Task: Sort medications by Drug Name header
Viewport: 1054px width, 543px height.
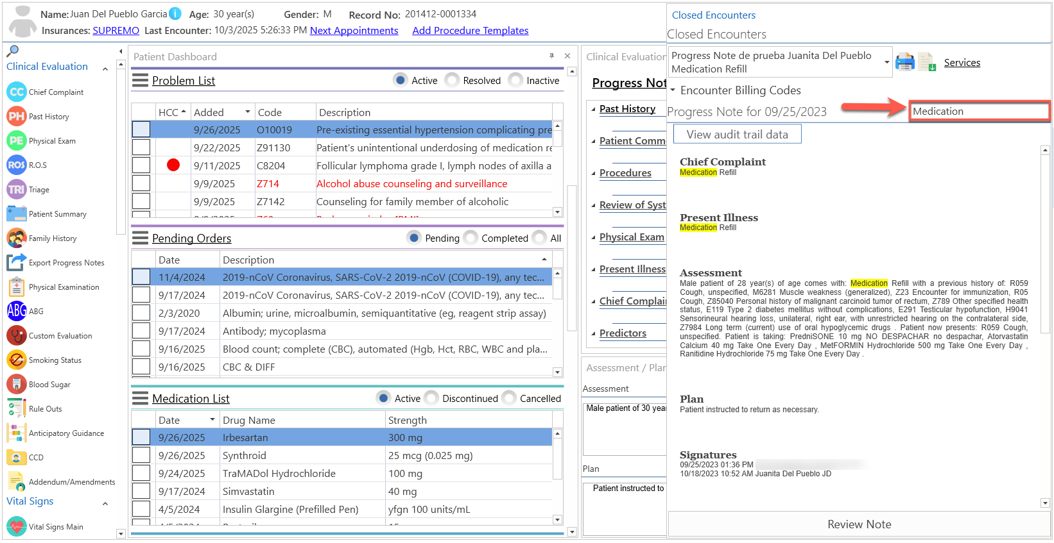Action: pyautogui.click(x=302, y=420)
